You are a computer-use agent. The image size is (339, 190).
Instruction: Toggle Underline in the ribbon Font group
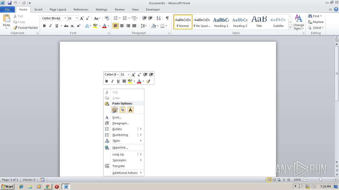point(57,26)
